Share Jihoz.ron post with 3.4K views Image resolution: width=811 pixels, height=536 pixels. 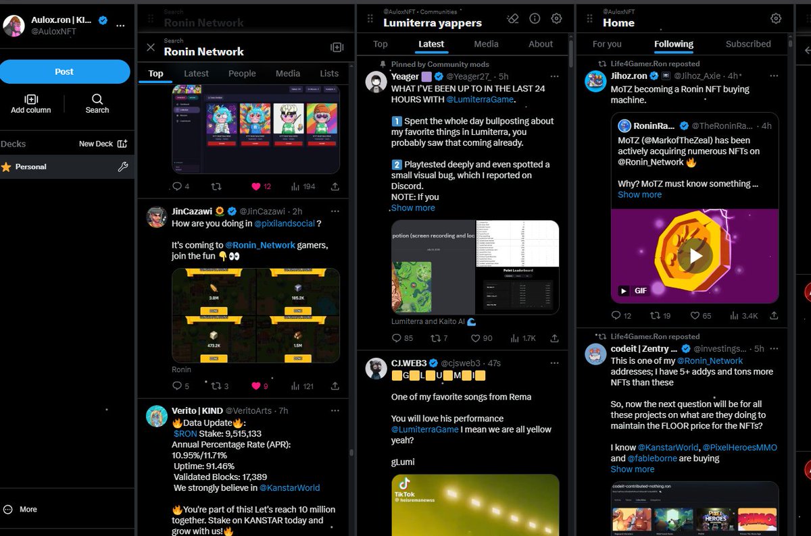click(x=774, y=315)
